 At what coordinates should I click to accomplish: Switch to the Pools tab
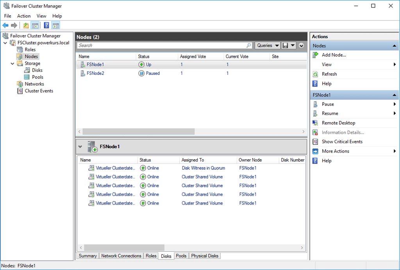pos(181,256)
